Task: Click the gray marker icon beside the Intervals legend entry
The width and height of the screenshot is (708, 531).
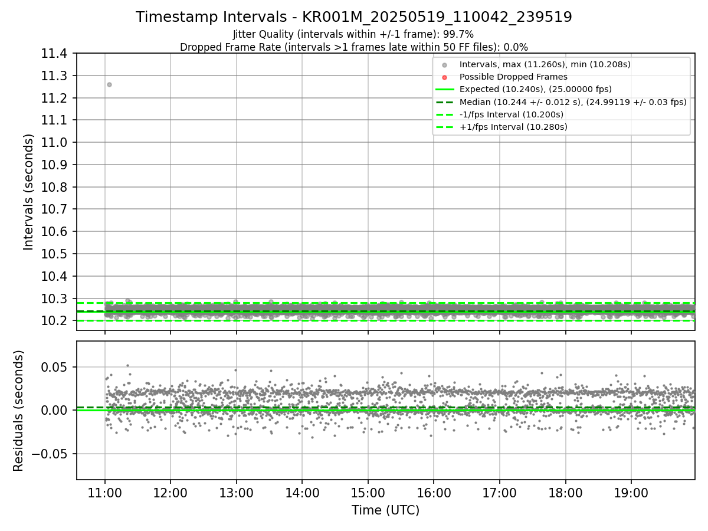Action: (x=444, y=65)
